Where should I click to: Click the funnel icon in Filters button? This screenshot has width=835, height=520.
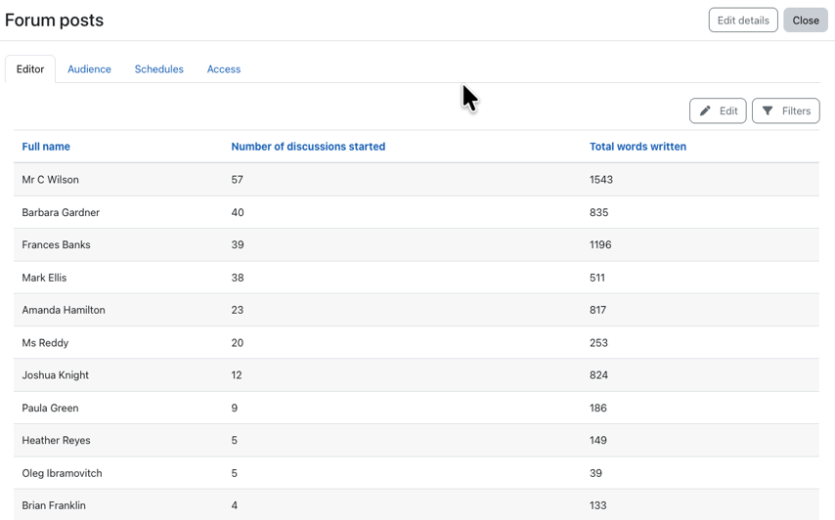[x=768, y=110]
